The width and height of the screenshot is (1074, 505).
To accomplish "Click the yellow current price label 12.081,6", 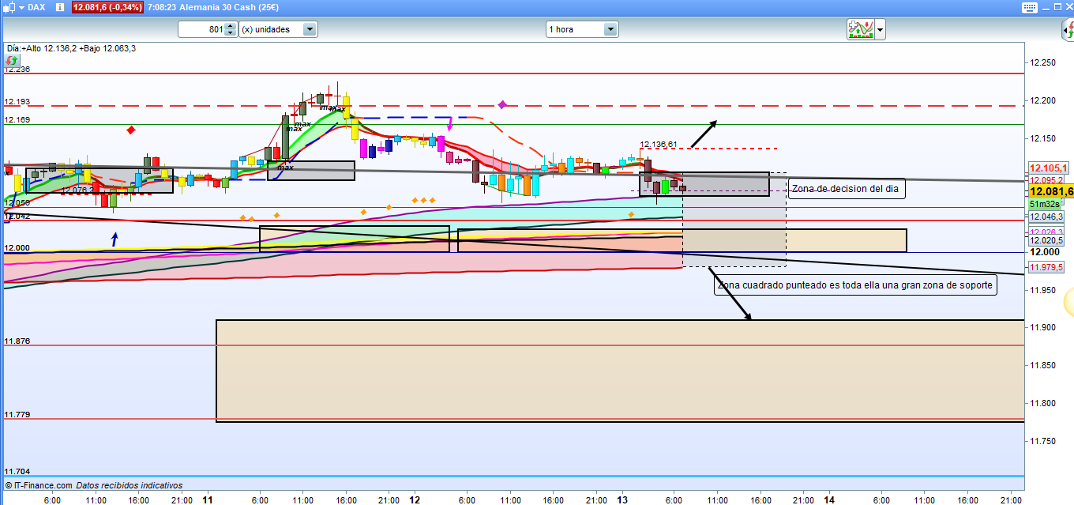I will click(x=1050, y=191).
